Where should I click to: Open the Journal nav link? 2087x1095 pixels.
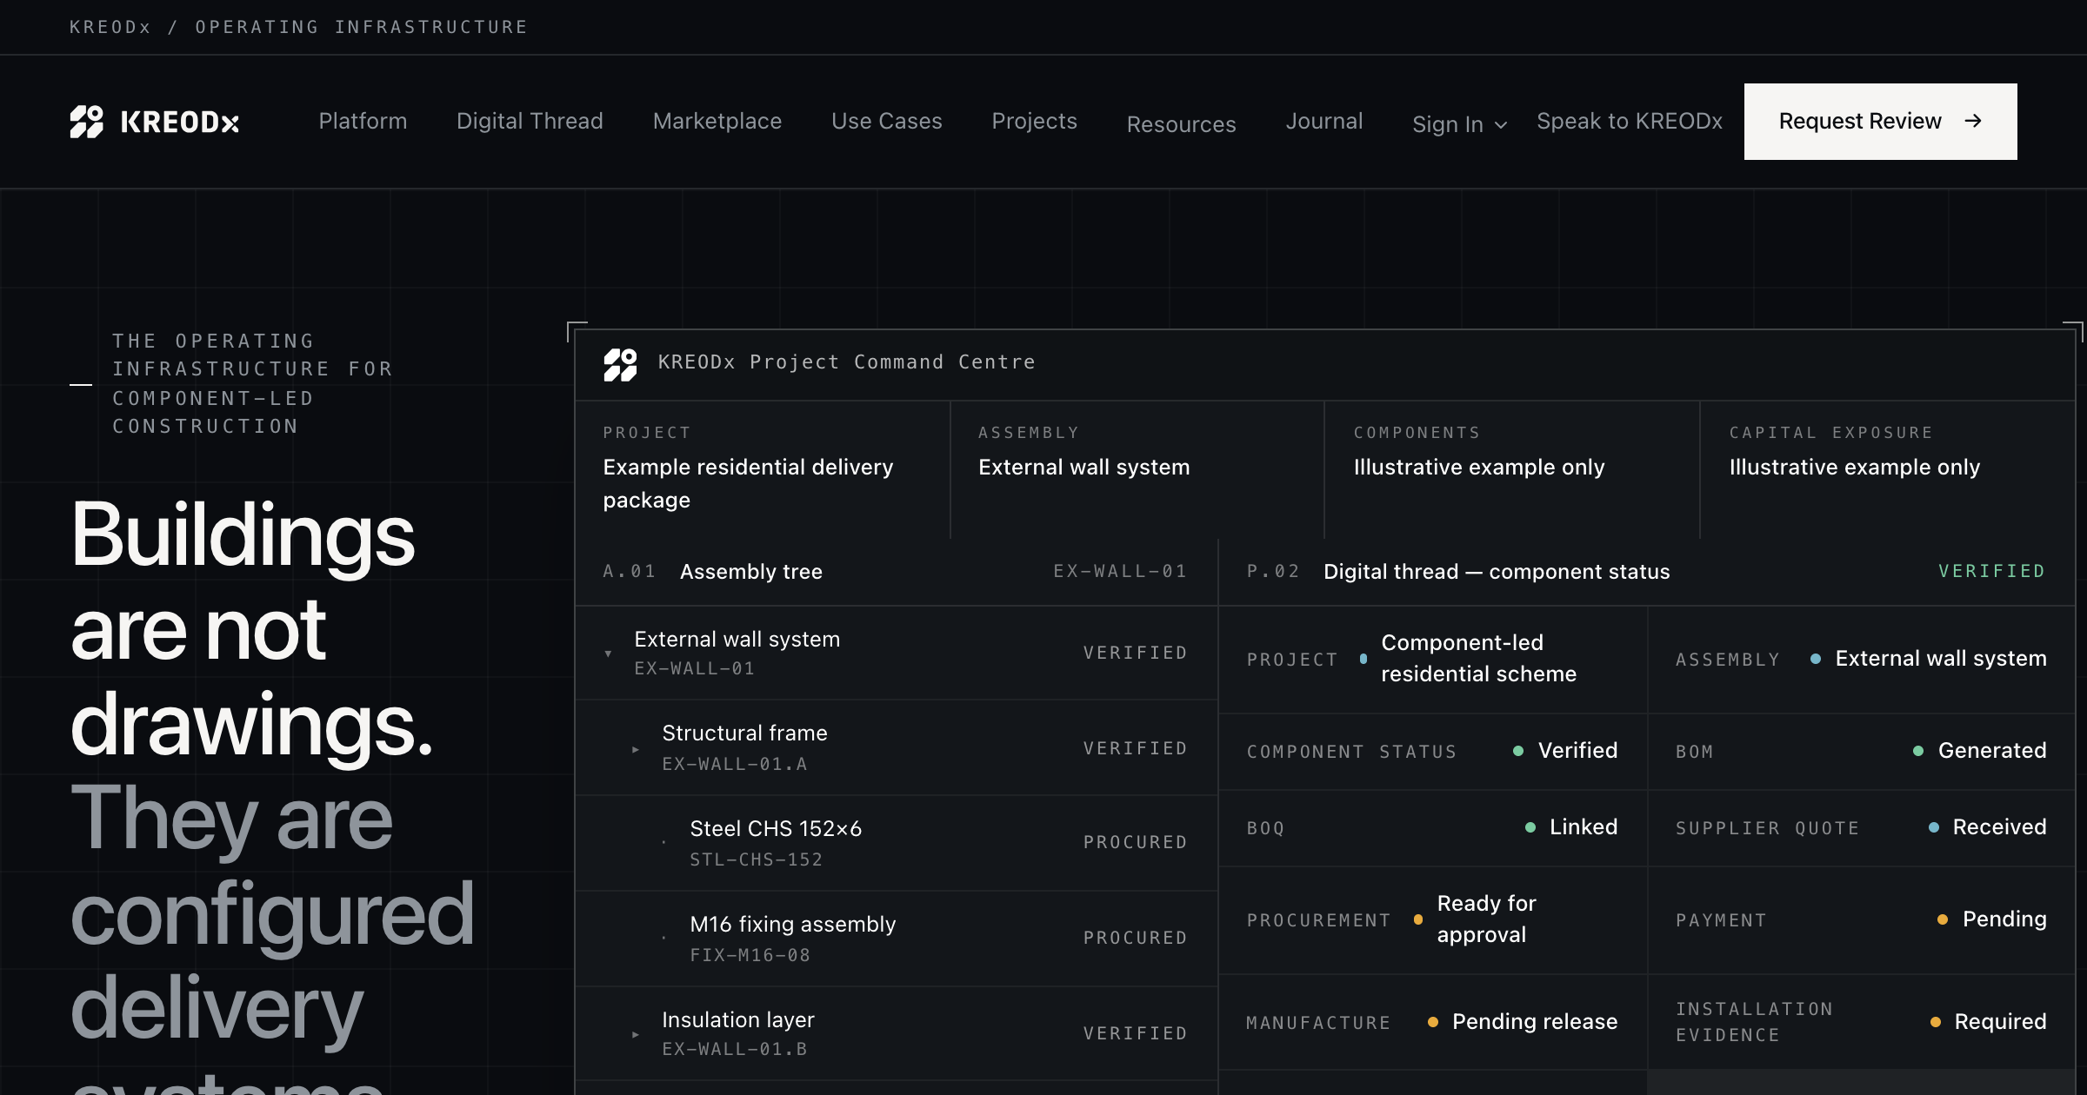[1324, 121]
